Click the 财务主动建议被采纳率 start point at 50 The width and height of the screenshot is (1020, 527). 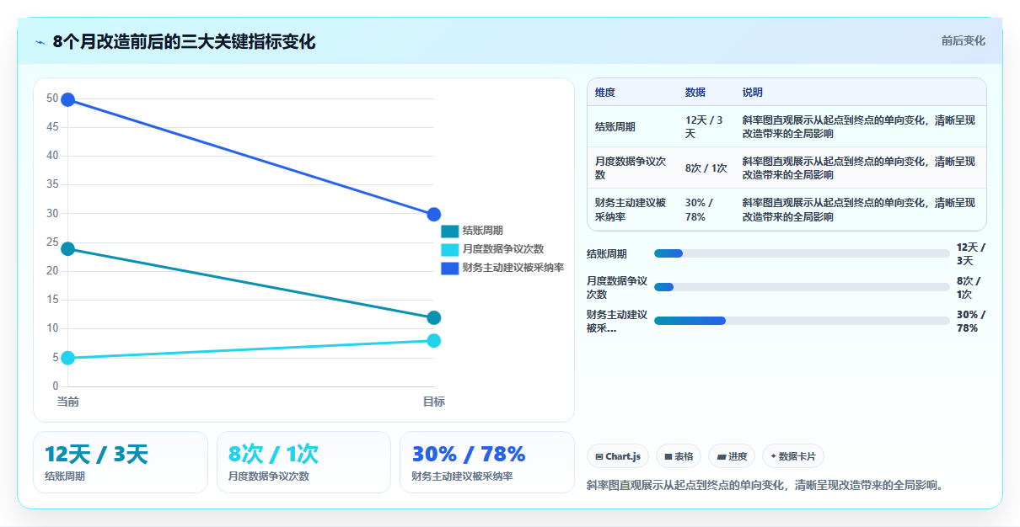(68, 99)
